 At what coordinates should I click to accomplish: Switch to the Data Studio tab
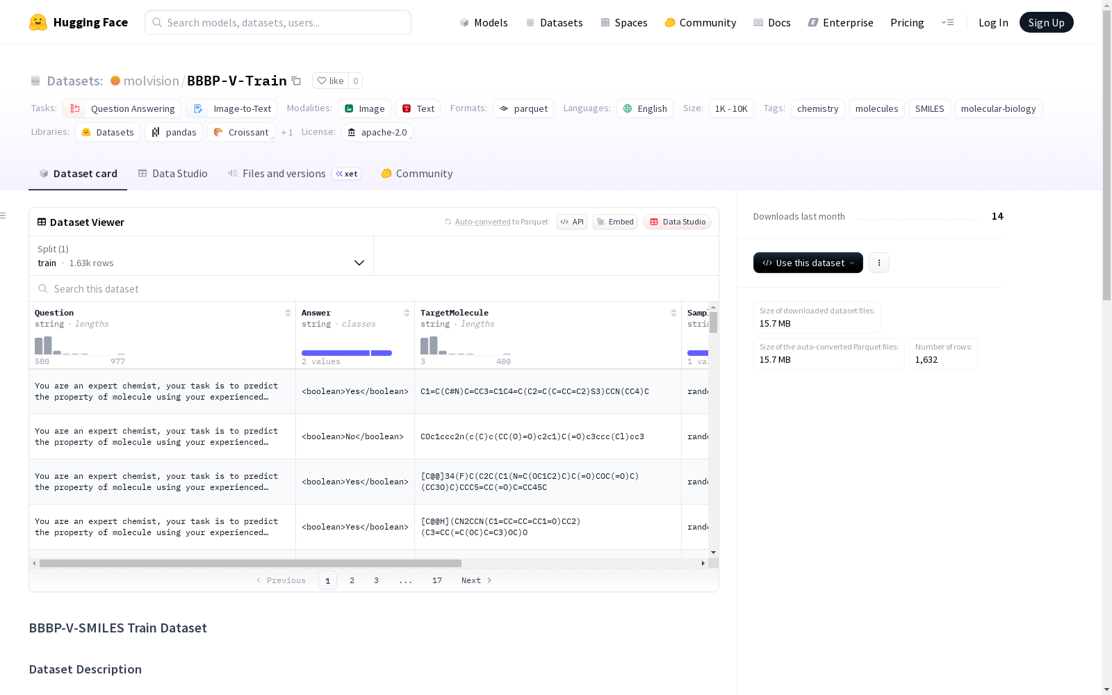[x=172, y=174]
